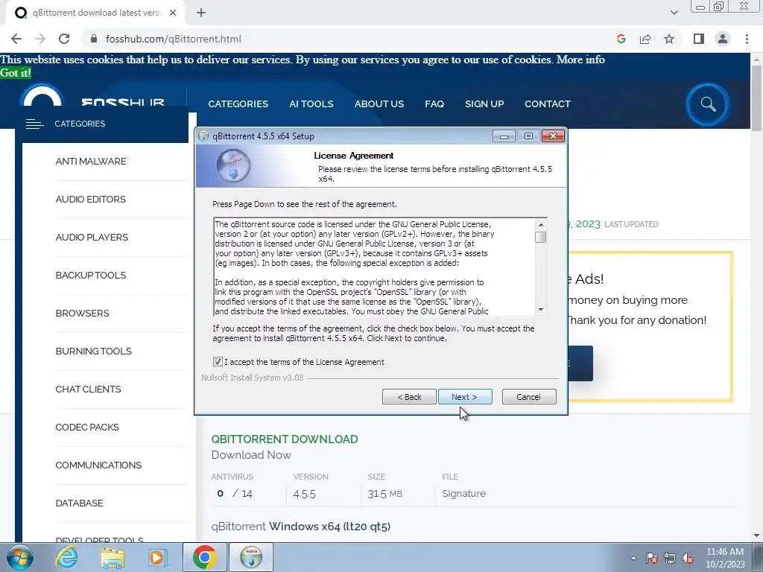Viewport: 763px width, 572px height.
Task: Open muted volume tray icon
Action: tap(688, 558)
